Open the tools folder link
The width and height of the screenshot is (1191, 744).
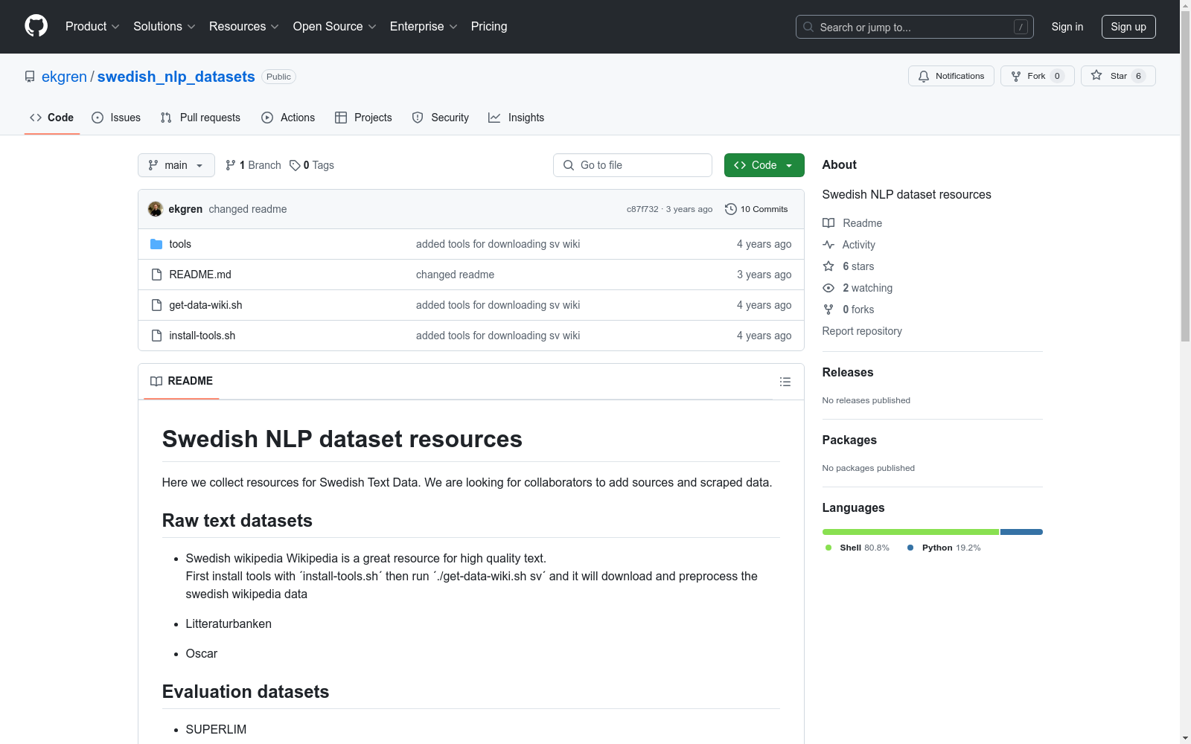point(180,244)
